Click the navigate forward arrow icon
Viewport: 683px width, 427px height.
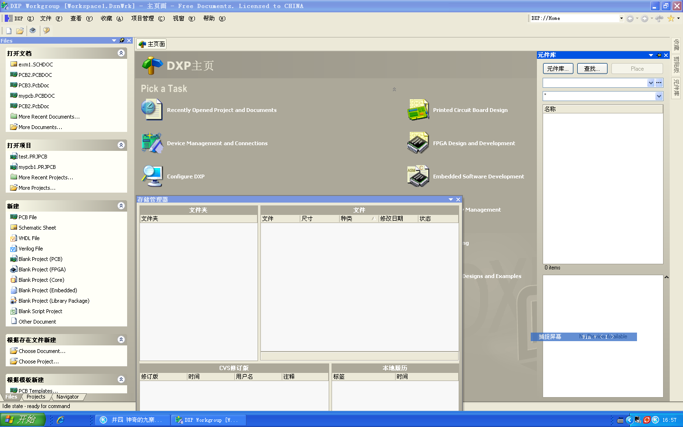click(x=645, y=19)
